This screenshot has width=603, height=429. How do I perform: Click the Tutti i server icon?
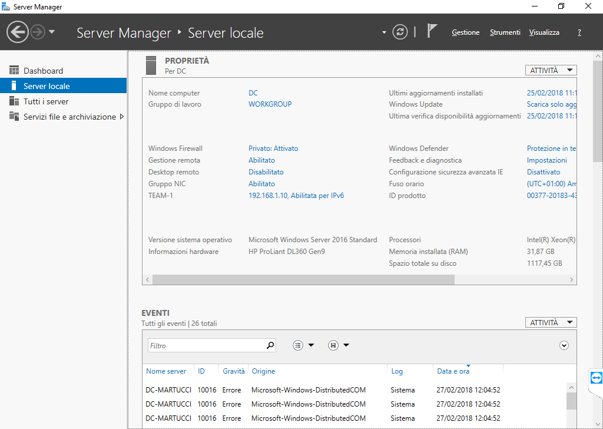click(14, 101)
